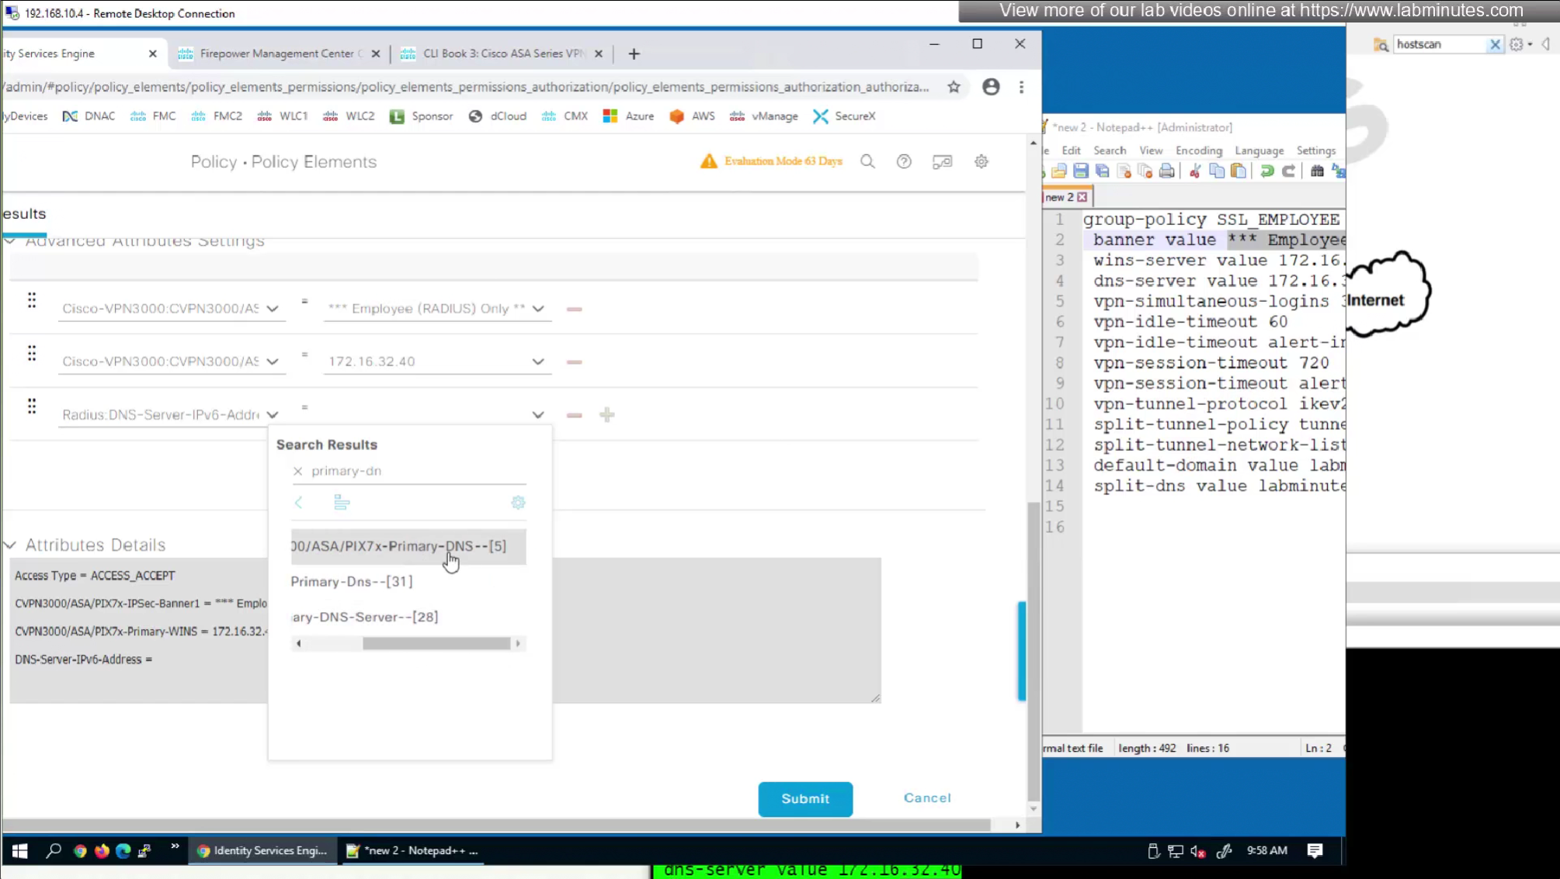The image size is (1560, 879).
Task: Open Radius:DNS-Server-IPv6-Address attribute dropdown
Action: 273,415
